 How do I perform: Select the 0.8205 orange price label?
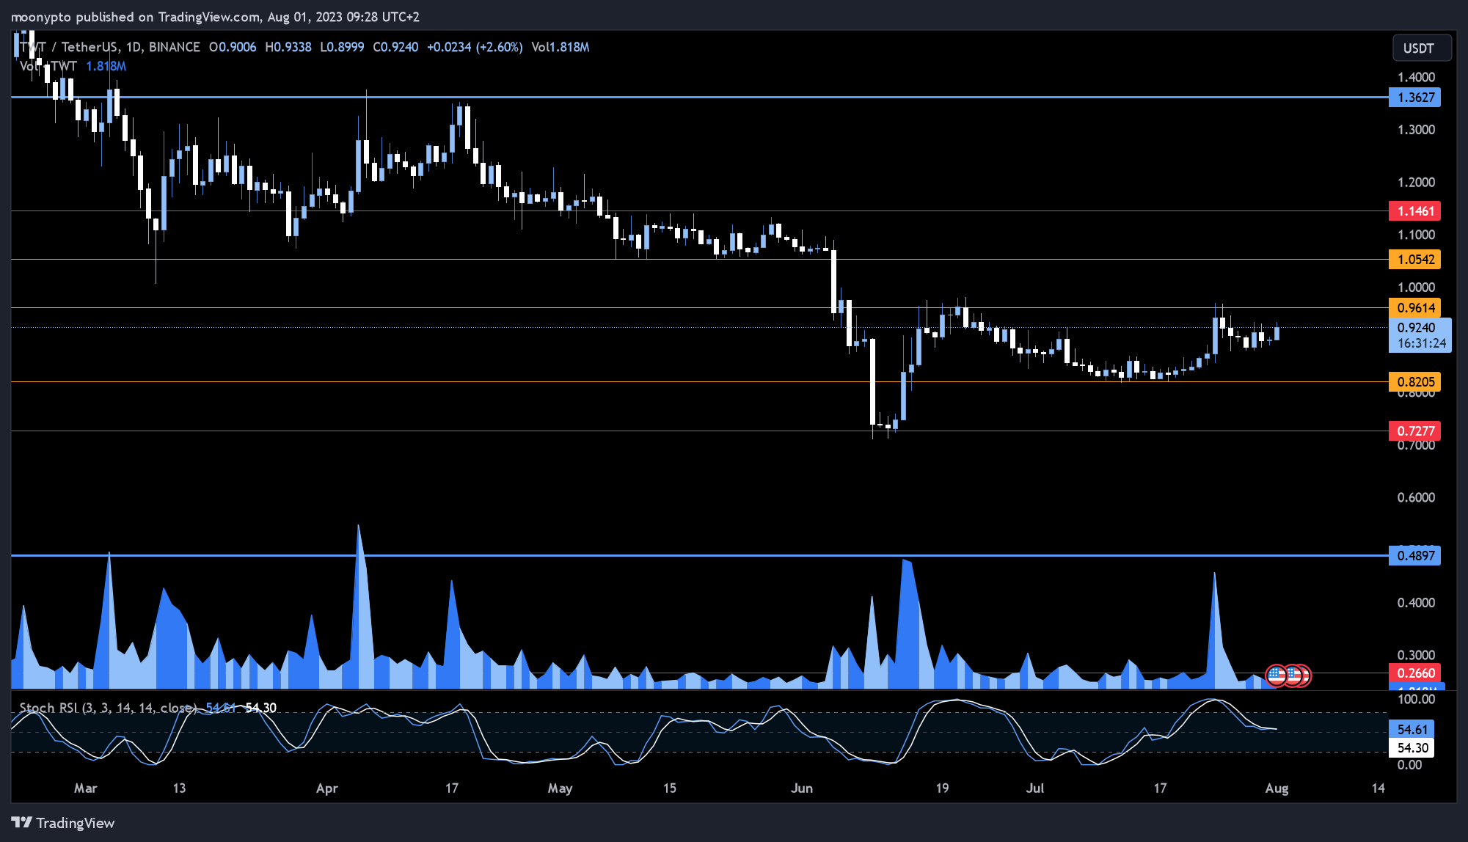1414,382
